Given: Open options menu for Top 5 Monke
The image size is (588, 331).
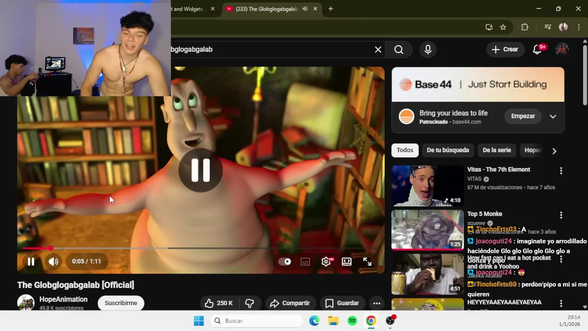Looking at the screenshot, I should 561,215.
